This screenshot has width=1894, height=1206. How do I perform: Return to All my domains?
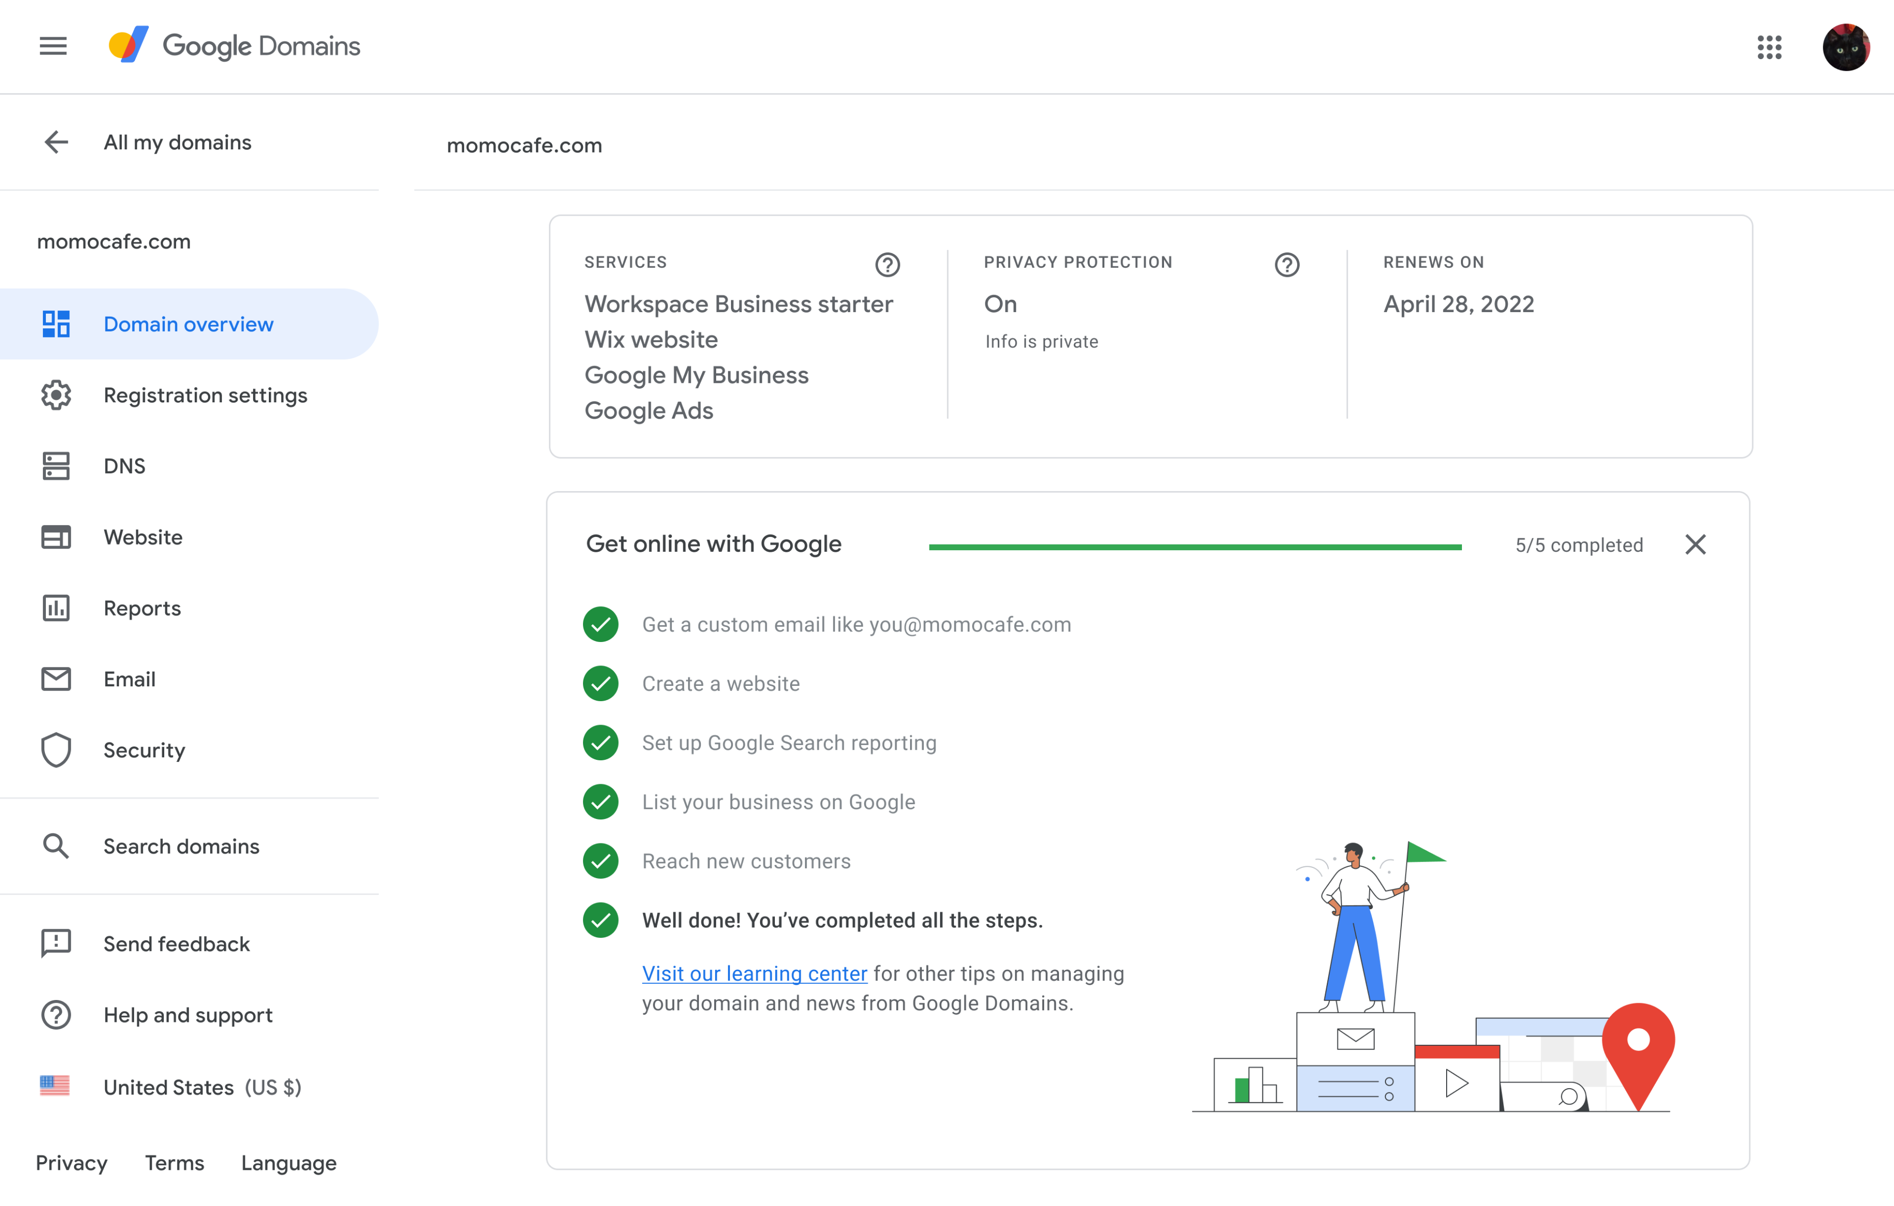(177, 142)
